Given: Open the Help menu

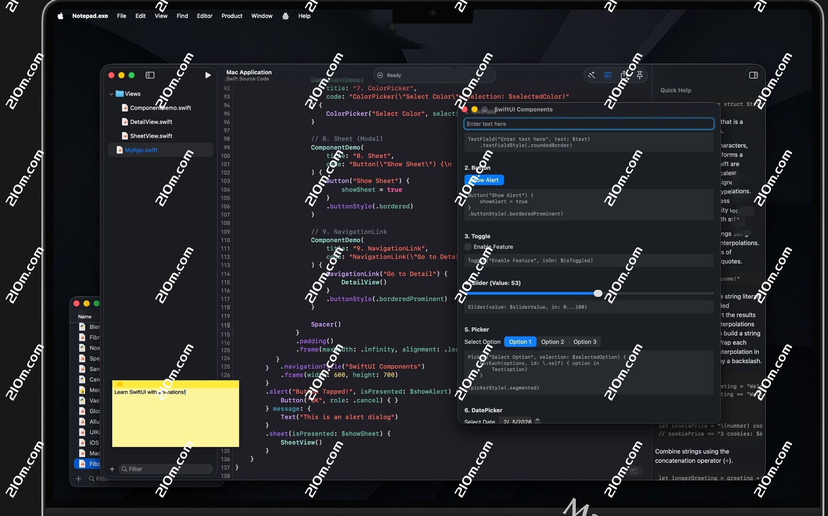Looking at the screenshot, I should (304, 16).
